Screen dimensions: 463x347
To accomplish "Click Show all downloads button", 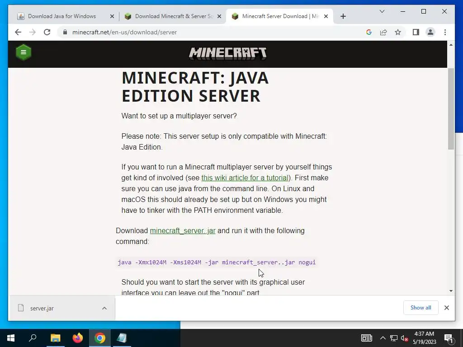I will [x=420, y=307].
